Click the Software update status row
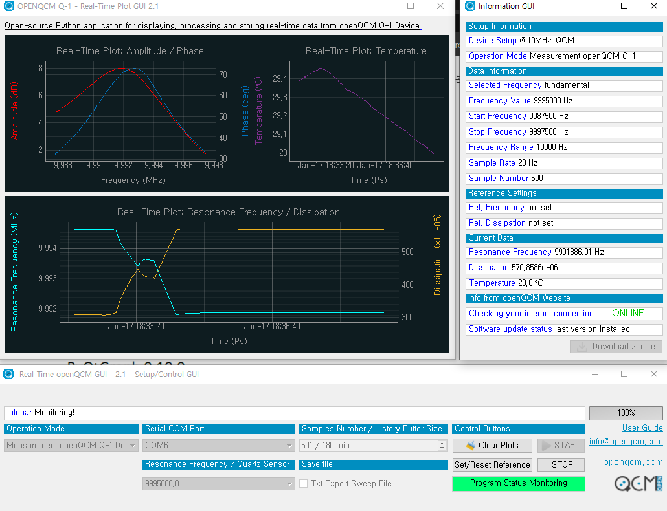Viewport: 667px width, 511px height. 564,329
